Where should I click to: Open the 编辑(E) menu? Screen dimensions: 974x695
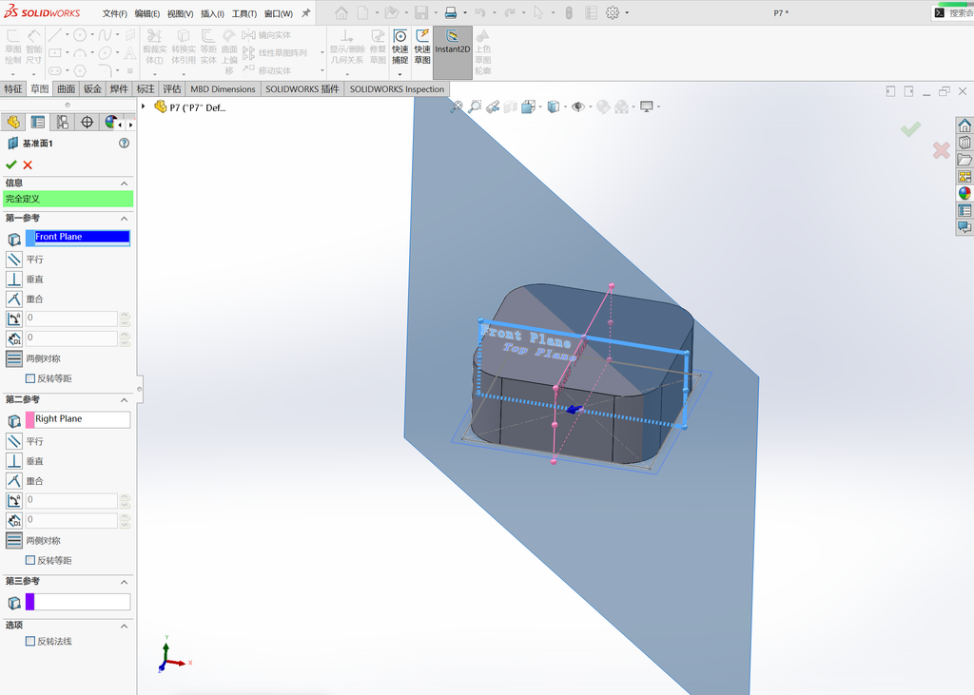[147, 13]
